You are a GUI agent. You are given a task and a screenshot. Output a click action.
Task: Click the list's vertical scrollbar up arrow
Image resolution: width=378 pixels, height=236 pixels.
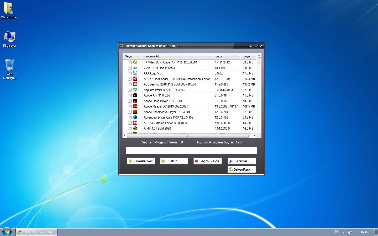point(259,55)
